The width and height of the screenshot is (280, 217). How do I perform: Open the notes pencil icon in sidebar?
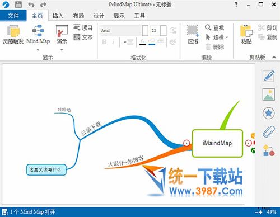269,76
